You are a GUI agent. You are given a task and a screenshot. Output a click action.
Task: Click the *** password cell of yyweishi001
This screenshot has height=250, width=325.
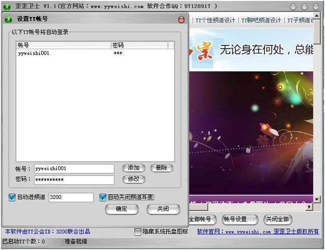point(118,53)
